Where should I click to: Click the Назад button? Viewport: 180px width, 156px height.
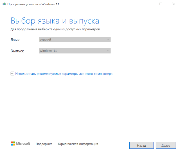click(x=141, y=145)
